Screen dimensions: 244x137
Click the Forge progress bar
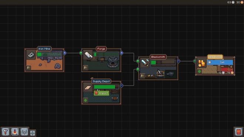click(106, 54)
